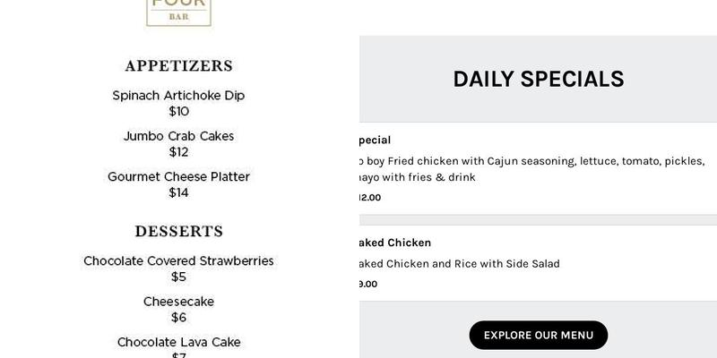Click the $14 Cheese Platter price

[x=178, y=192]
